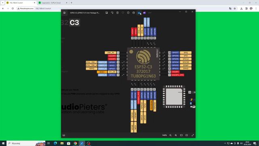Expand hidden system tray icons
Image resolution: width=259 pixels, height=146 pixels.
225,143
